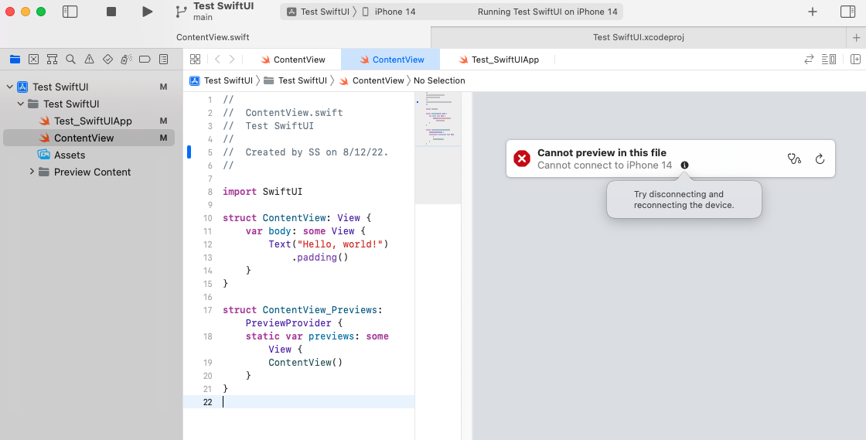Click the Running Test SwiftUI status text
The image size is (866, 440).
click(547, 12)
